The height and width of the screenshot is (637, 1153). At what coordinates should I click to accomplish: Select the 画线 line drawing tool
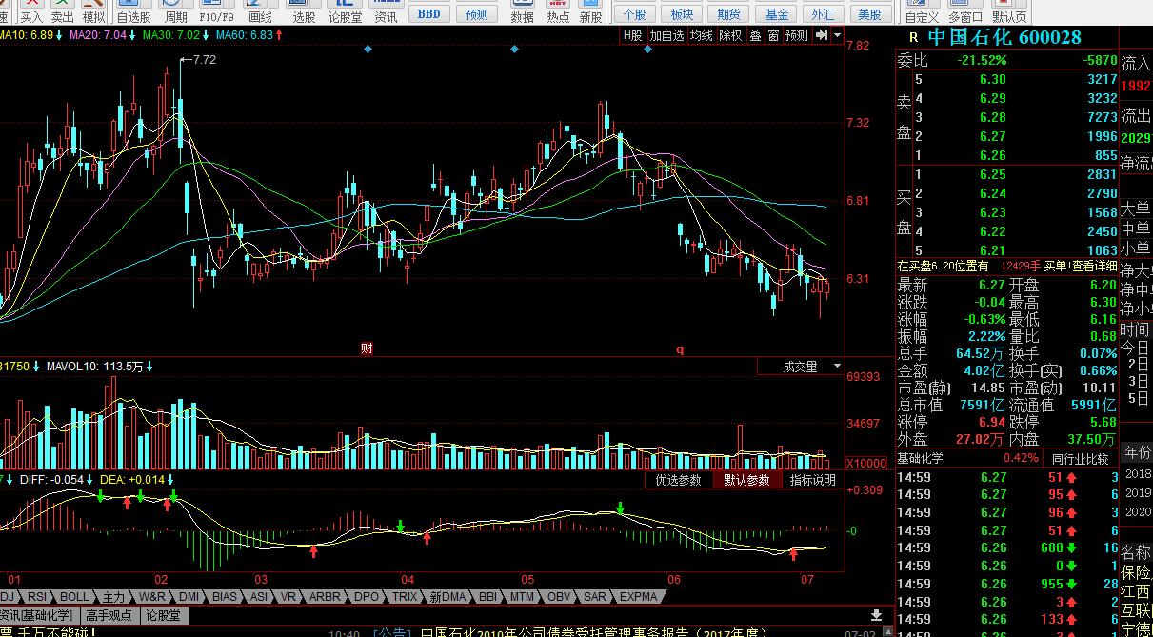(260, 11)
